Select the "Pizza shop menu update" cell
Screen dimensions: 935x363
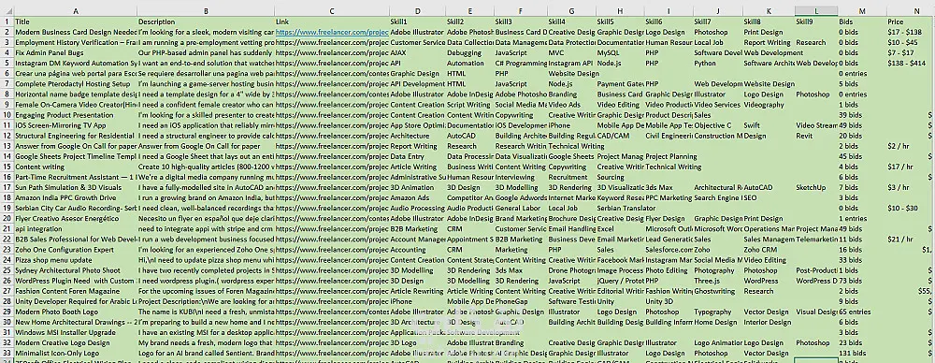[x=76, y=260]
